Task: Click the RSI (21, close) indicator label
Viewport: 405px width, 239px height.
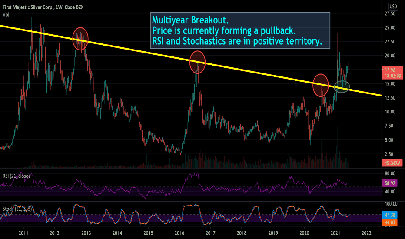Action: (16, 176)
